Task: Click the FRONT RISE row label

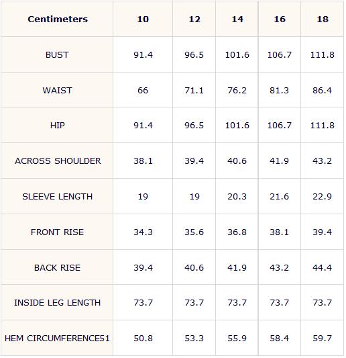Action: coord(57,232)
